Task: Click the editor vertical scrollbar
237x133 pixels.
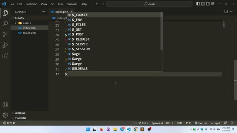Action: [236, 80]
